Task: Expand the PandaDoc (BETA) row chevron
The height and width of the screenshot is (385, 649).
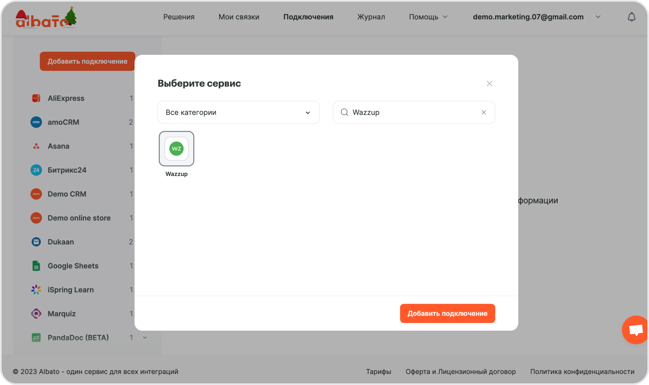Action: pyautogui.click(x=145, y=337)
